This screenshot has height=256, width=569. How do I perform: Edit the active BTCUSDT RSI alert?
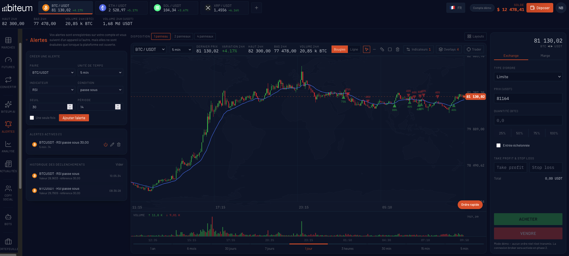[112, 145]
